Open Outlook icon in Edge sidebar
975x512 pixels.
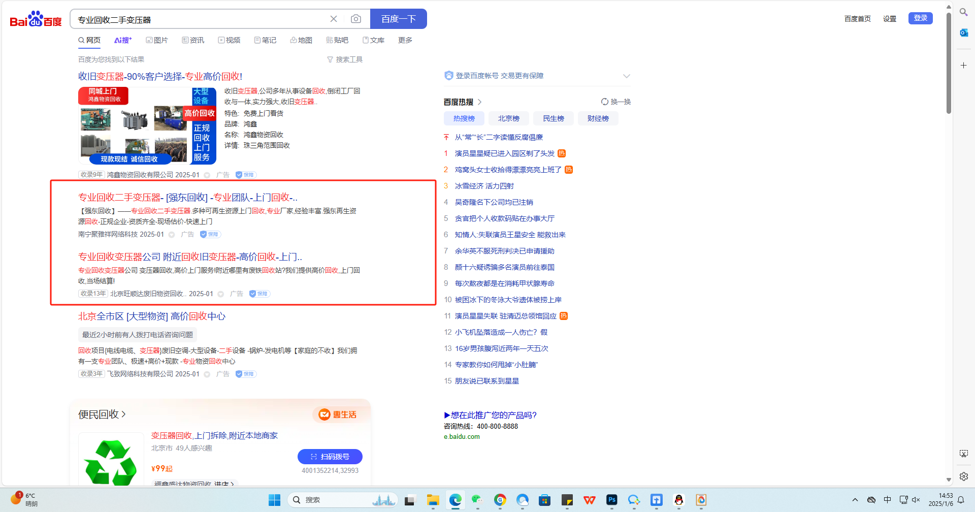tap(963, 33)
